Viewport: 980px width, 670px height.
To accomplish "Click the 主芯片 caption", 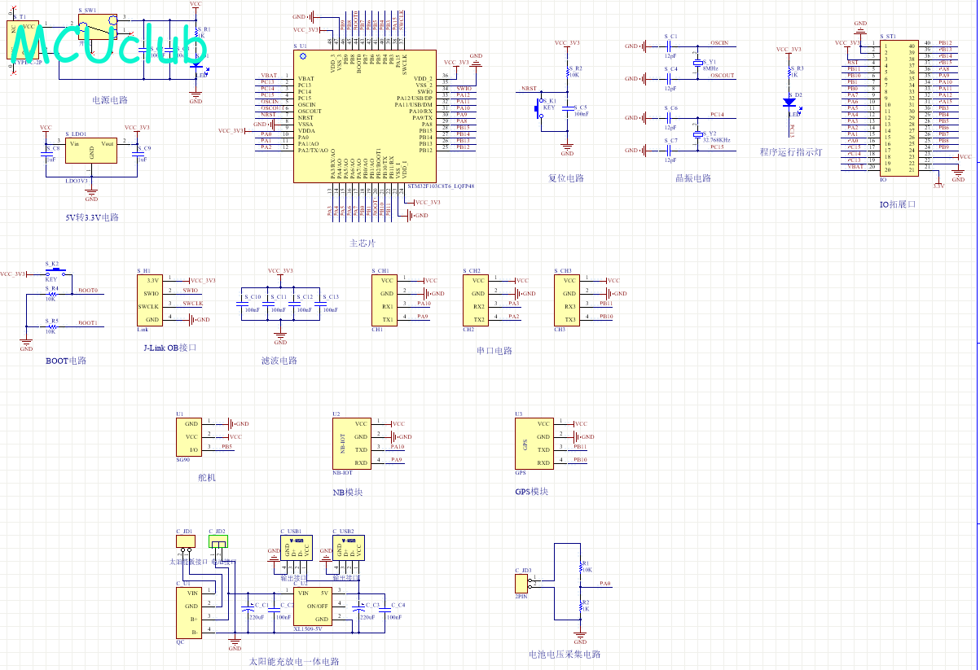I will click(x=363, y=243).
